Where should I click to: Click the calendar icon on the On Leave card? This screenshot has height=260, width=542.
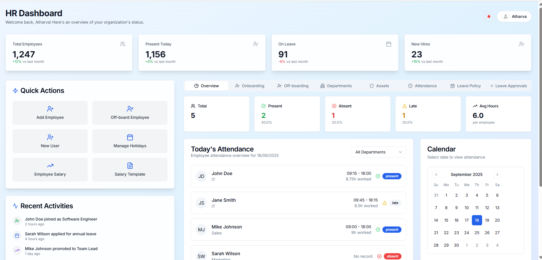point(388,44)
